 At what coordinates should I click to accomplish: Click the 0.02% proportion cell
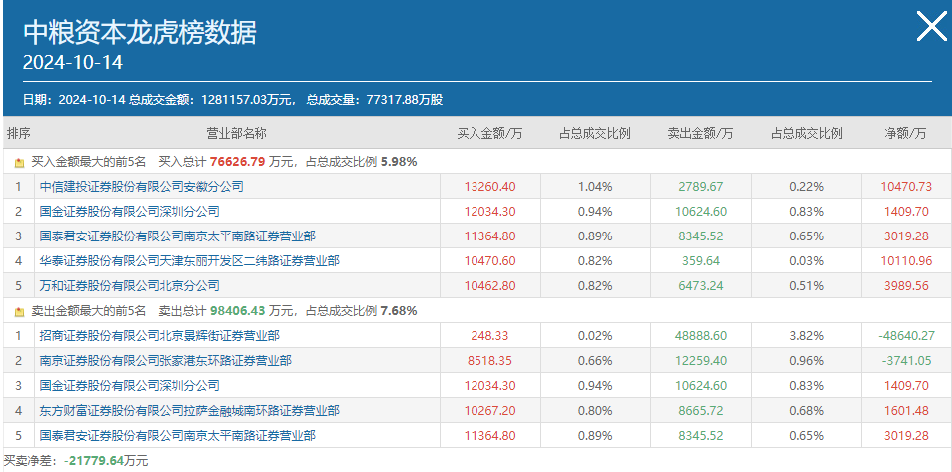595,335
